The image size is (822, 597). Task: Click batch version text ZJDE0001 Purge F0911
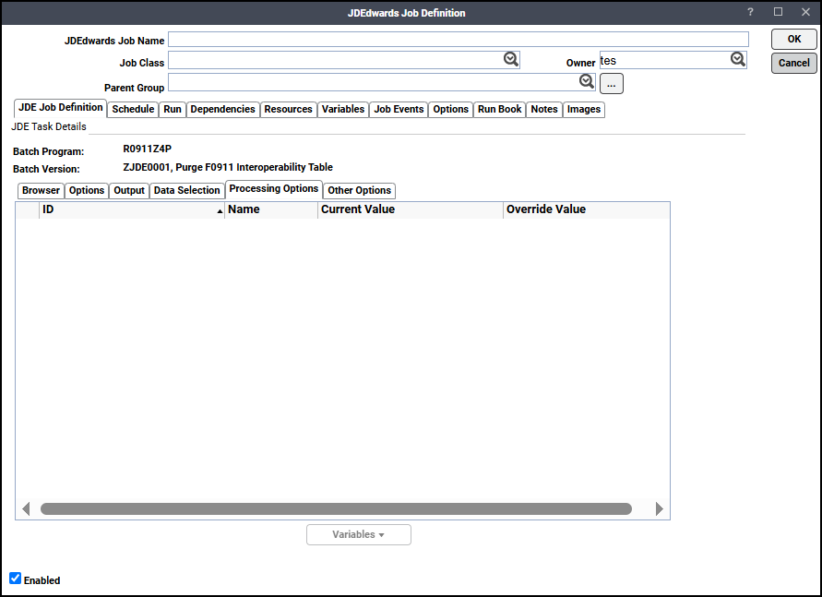(228, 167)
